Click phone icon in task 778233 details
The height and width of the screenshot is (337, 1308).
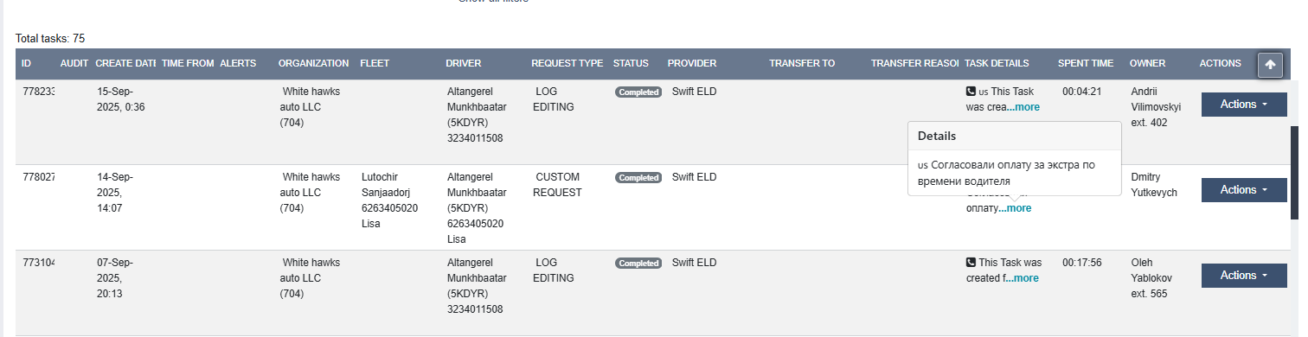pyautogui.click(x=971, y=91)
